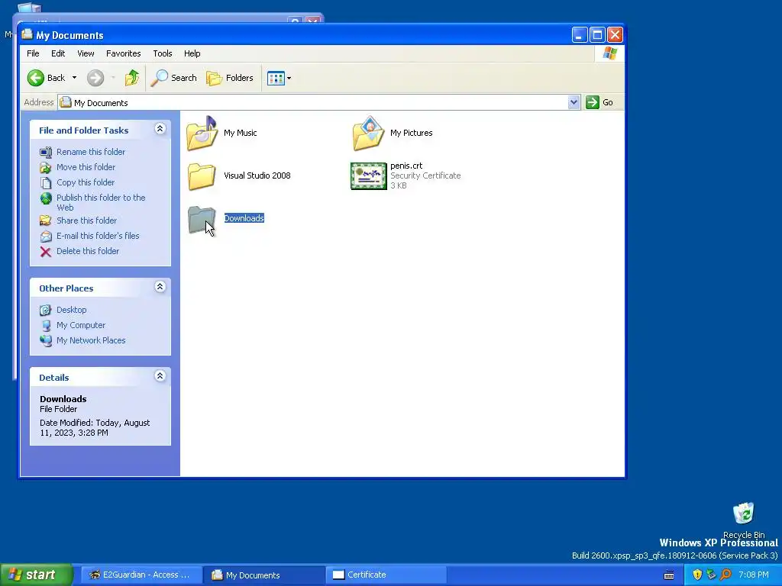Click the Up one level folder icon
Screen dimensions: 782x586
(x=131, y=78)
